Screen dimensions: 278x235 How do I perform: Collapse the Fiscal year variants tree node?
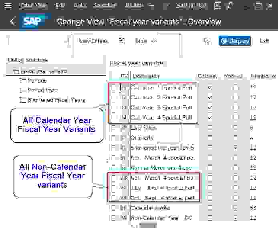16,72
